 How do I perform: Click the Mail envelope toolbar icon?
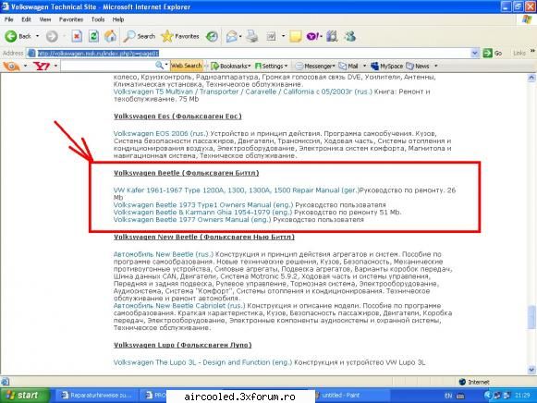pos(231,36)
